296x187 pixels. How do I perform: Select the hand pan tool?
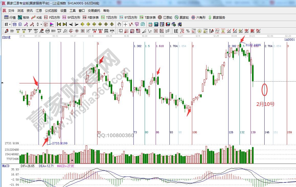point(119,25)
